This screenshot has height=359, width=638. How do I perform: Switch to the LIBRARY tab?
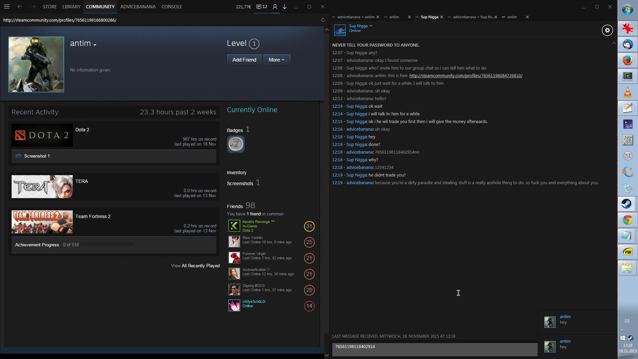pos(71,7)
